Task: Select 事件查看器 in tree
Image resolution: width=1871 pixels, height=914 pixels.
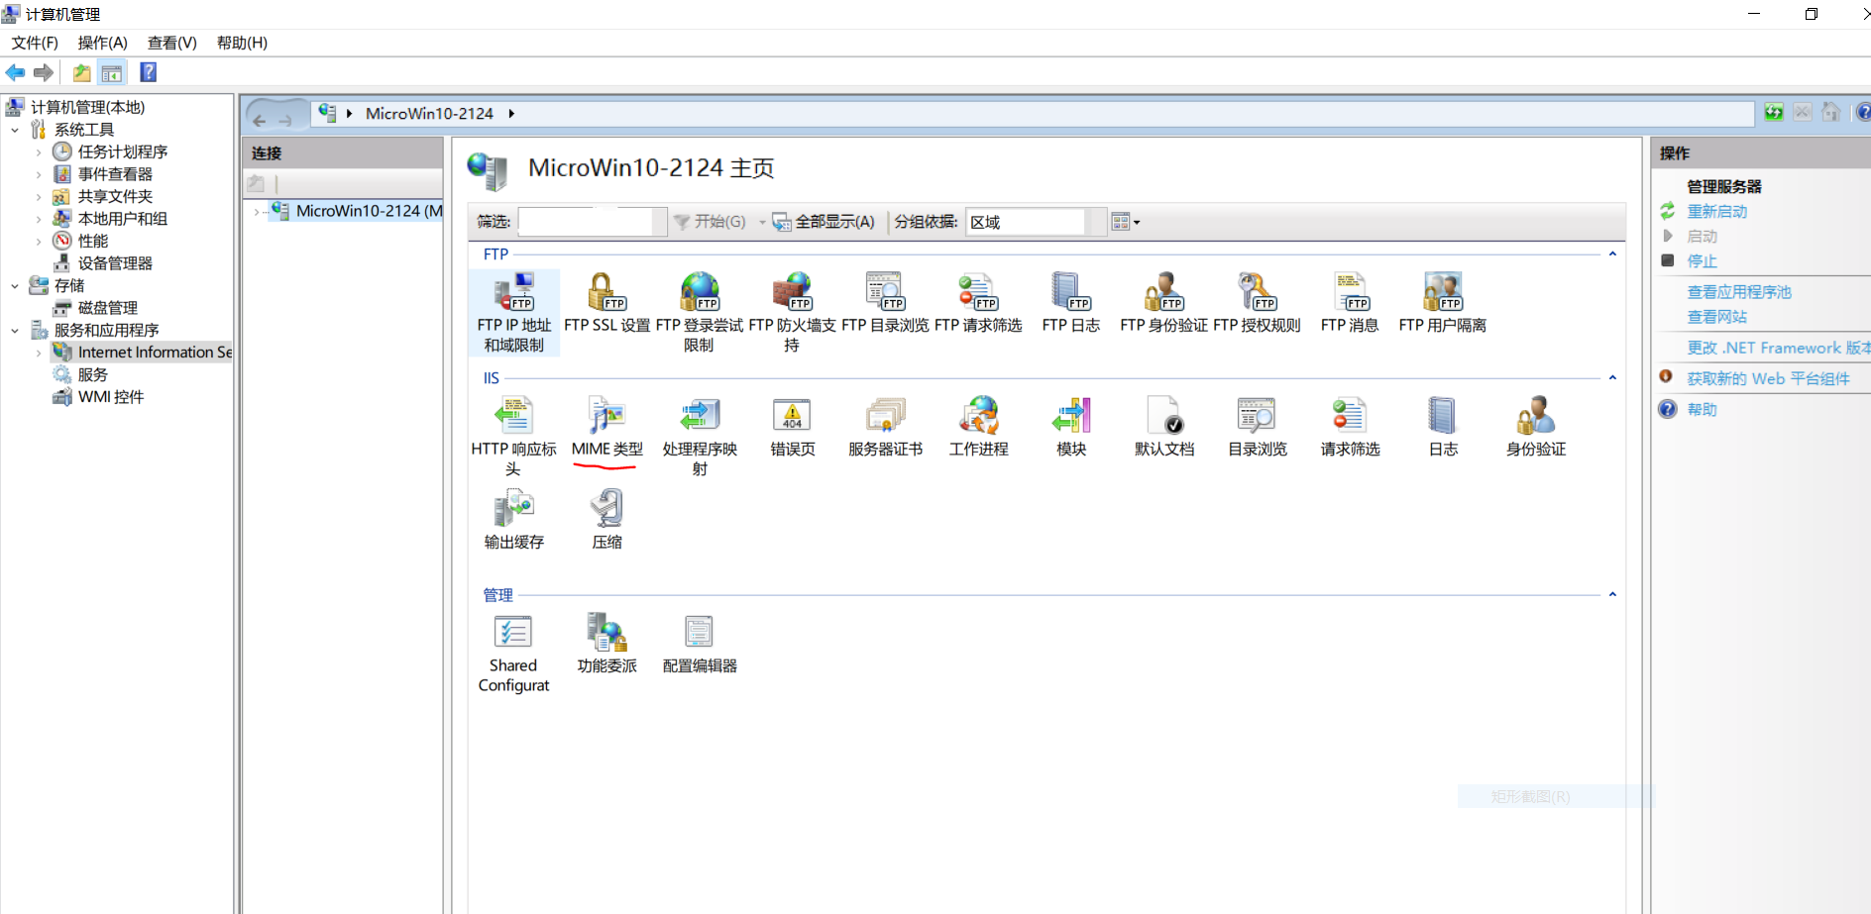Action: tap(115, 174)
